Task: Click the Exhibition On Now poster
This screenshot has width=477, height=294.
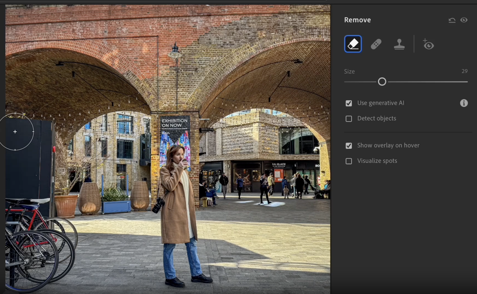Action: [x=175, y=136]
